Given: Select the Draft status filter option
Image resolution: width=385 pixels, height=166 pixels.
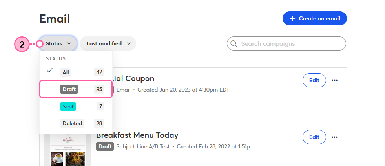Looking at the screenshot, I should pos(76,89).
